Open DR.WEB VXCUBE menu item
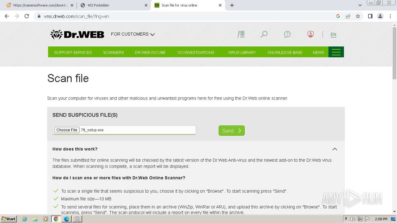 point(150,52)
